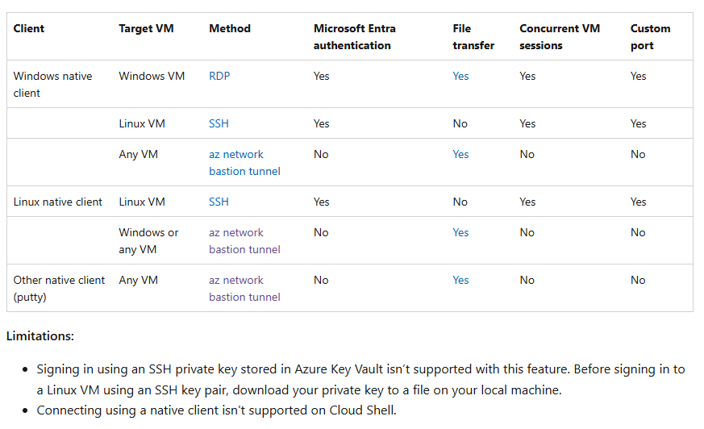Open File transfer Yes link for Windows or any VM
Screen dimensions: 704x429
(x=460, y=232)
